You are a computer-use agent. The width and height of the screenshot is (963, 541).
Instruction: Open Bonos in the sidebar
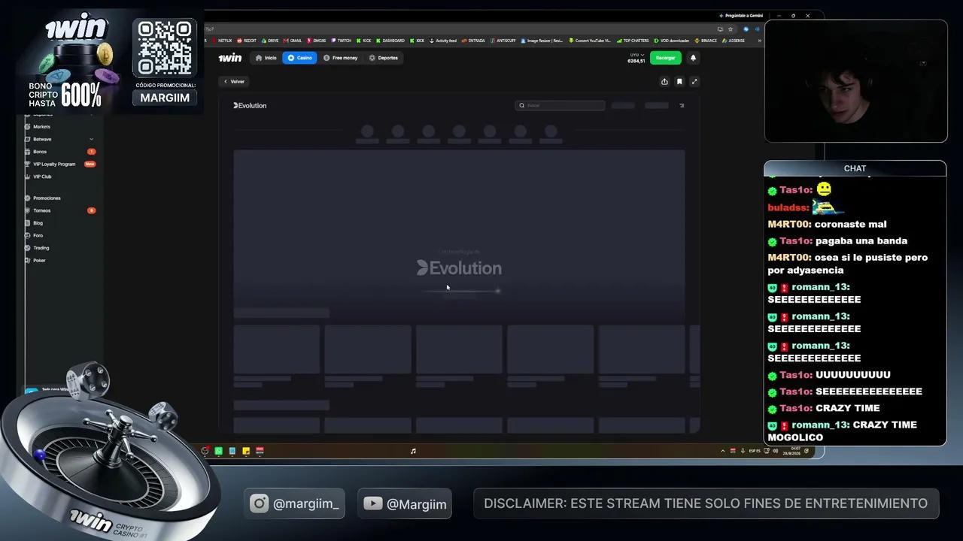tap(40, 152)
